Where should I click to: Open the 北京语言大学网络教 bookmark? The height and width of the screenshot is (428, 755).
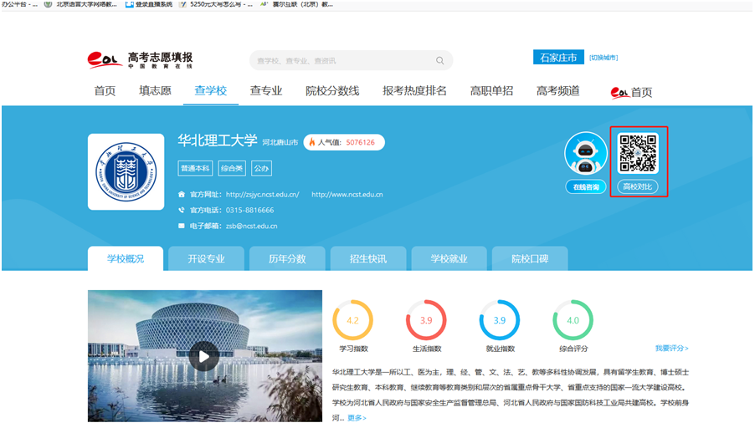[81, 4]
